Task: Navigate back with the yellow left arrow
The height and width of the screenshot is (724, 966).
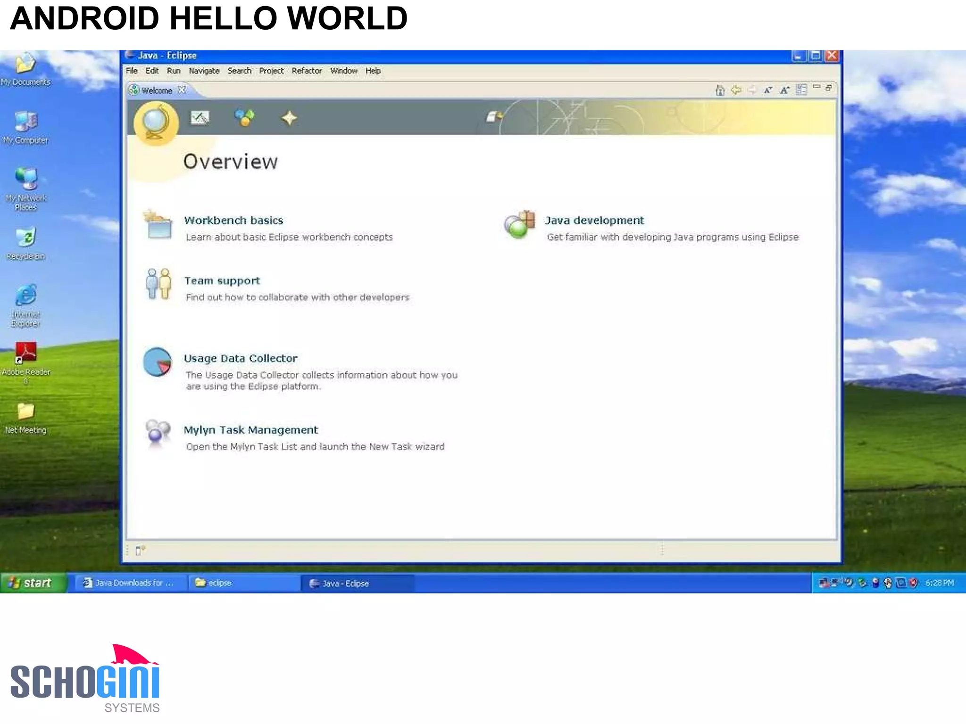Action: pyautogui.click(x=736, y=90)
